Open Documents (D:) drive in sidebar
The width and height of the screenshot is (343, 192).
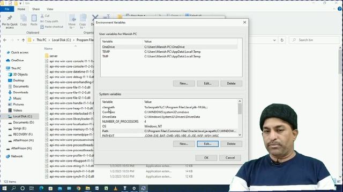(24, 122)
